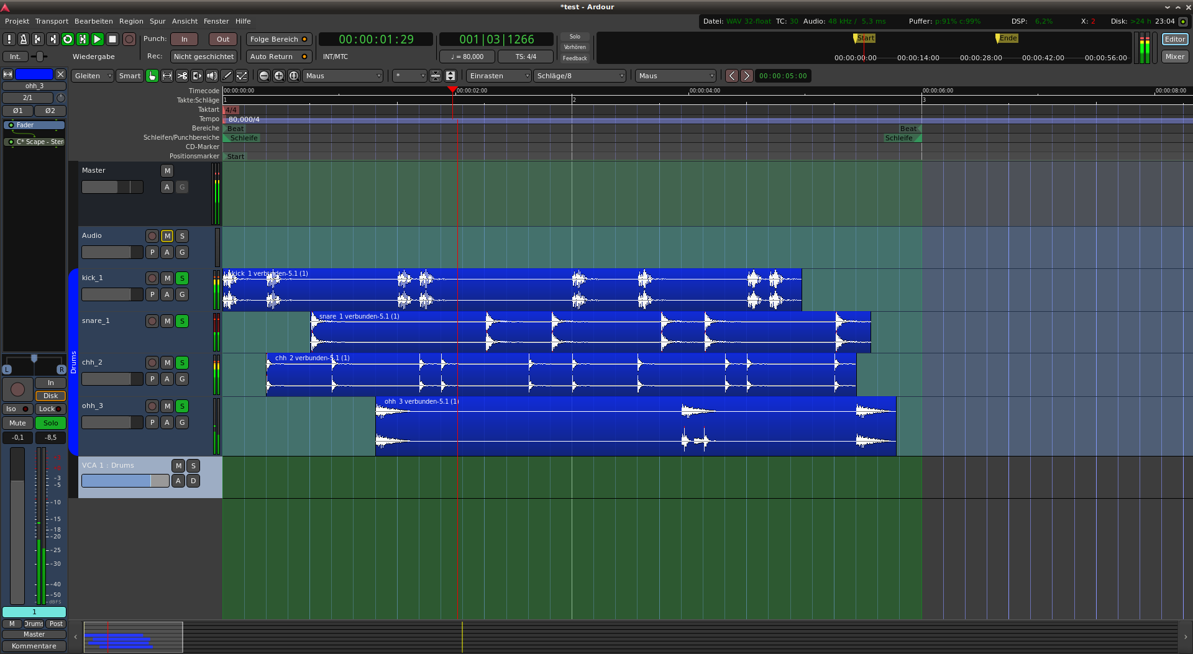Toggle Punch Out button
Viewport: 1193px width, 654px height.
(223, 39)
